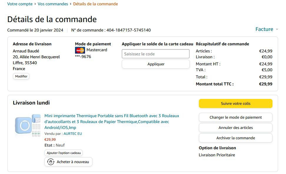Click the Livraison lundi heading

pos(31,103)
